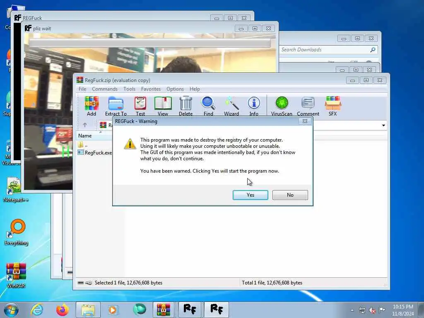Click Yes in the REGFuck Warning dialog
This screenshot has width=424, height=318.
251,195
